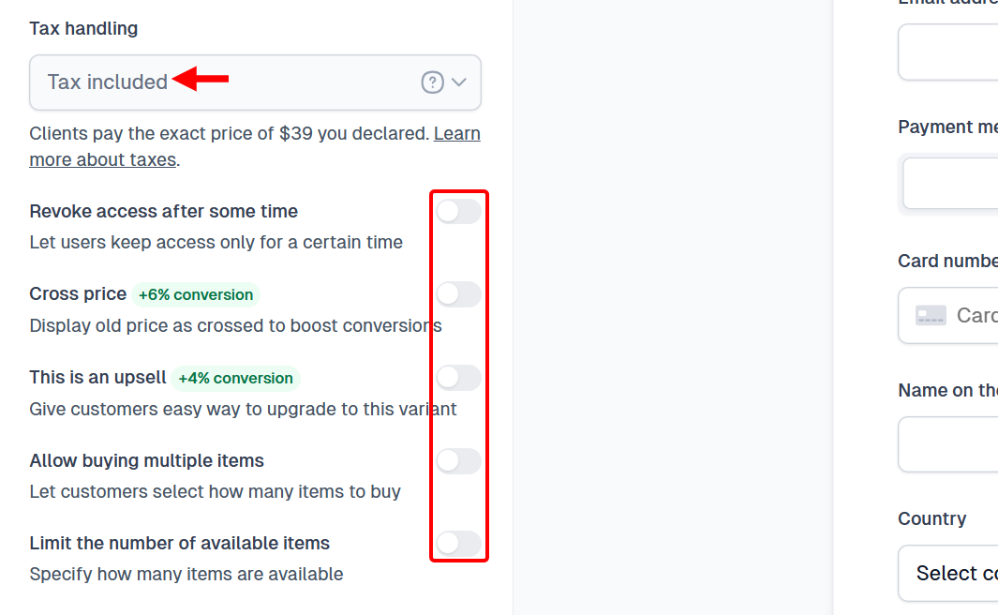Open the Tax included help tooltip icon
998x615 pixels.
coord(431,82)
